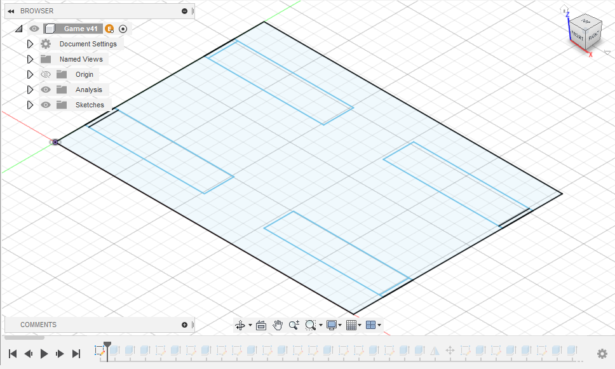
Task: Select the Pan tool
Action: [278, 325]
